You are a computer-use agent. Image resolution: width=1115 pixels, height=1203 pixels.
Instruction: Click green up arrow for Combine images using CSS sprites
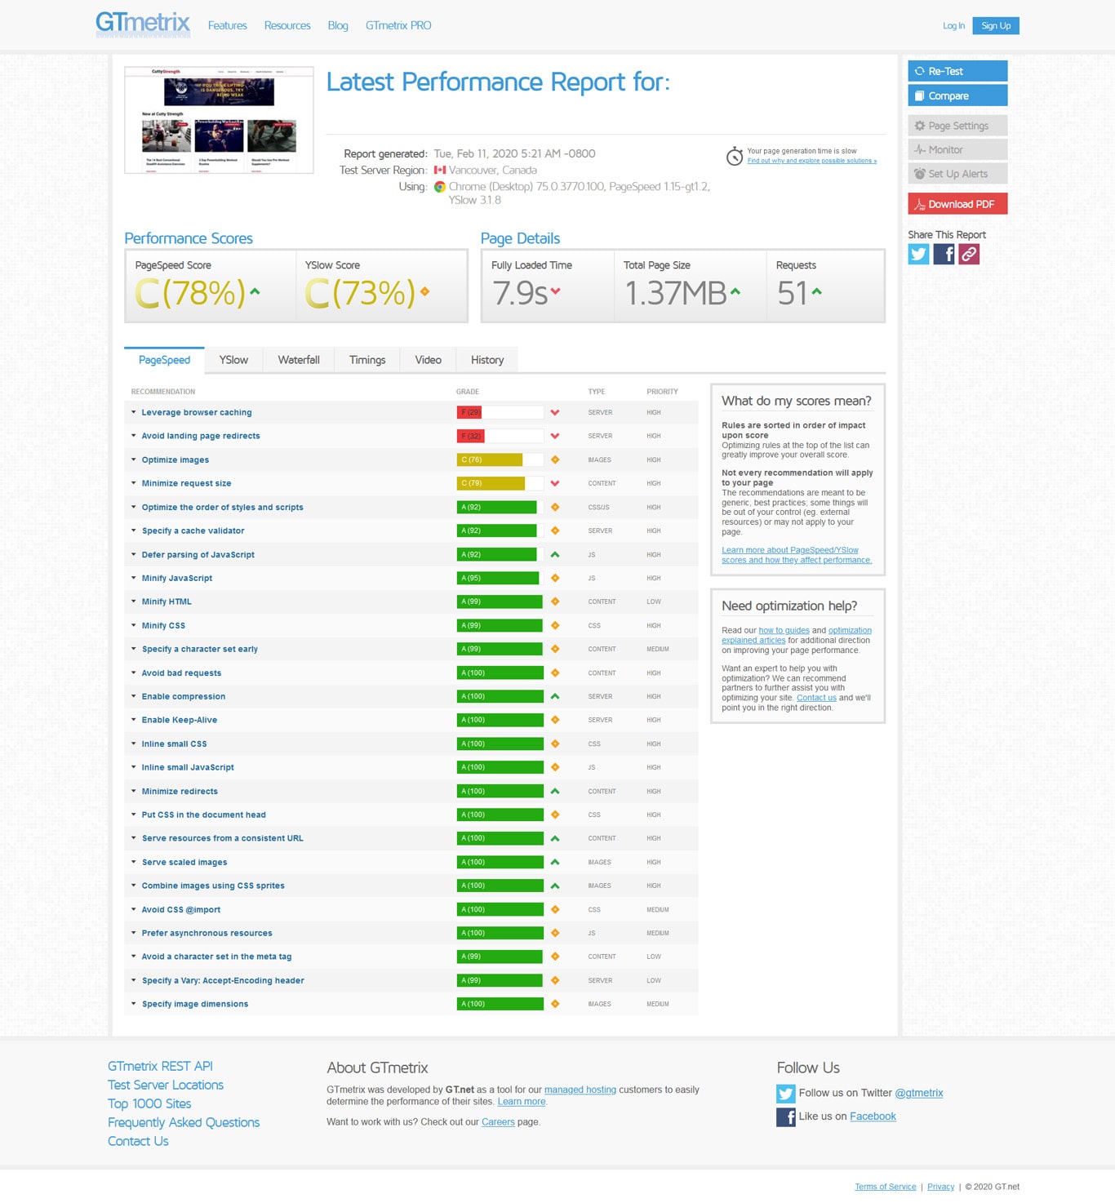click(x=555, y=886)
